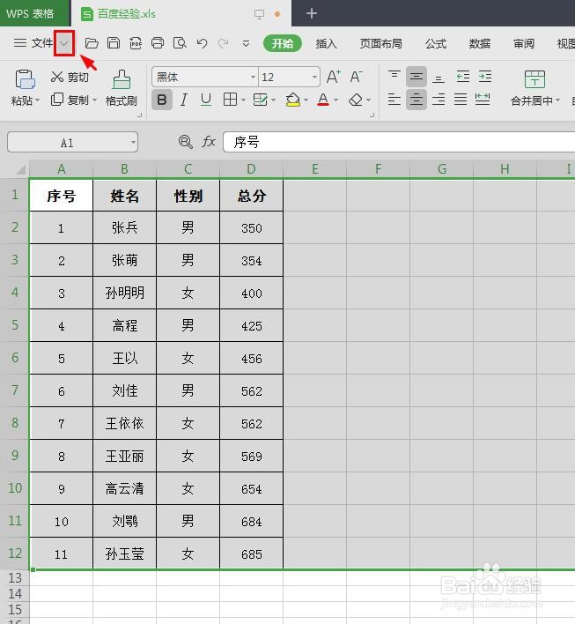
Task: Click the 粘贴 paste icon
Action: tap(25, 79)
